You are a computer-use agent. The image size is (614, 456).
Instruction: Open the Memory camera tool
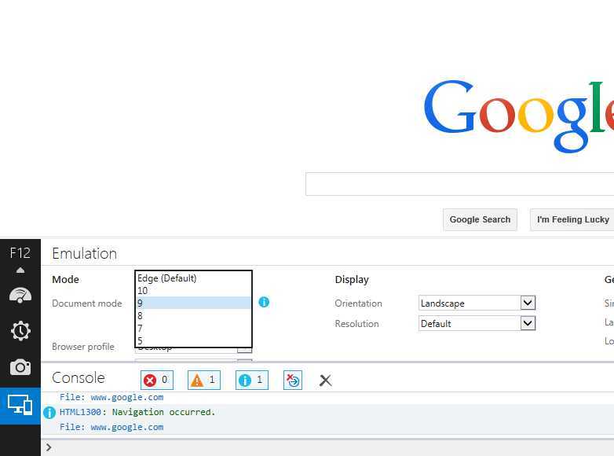20,367
